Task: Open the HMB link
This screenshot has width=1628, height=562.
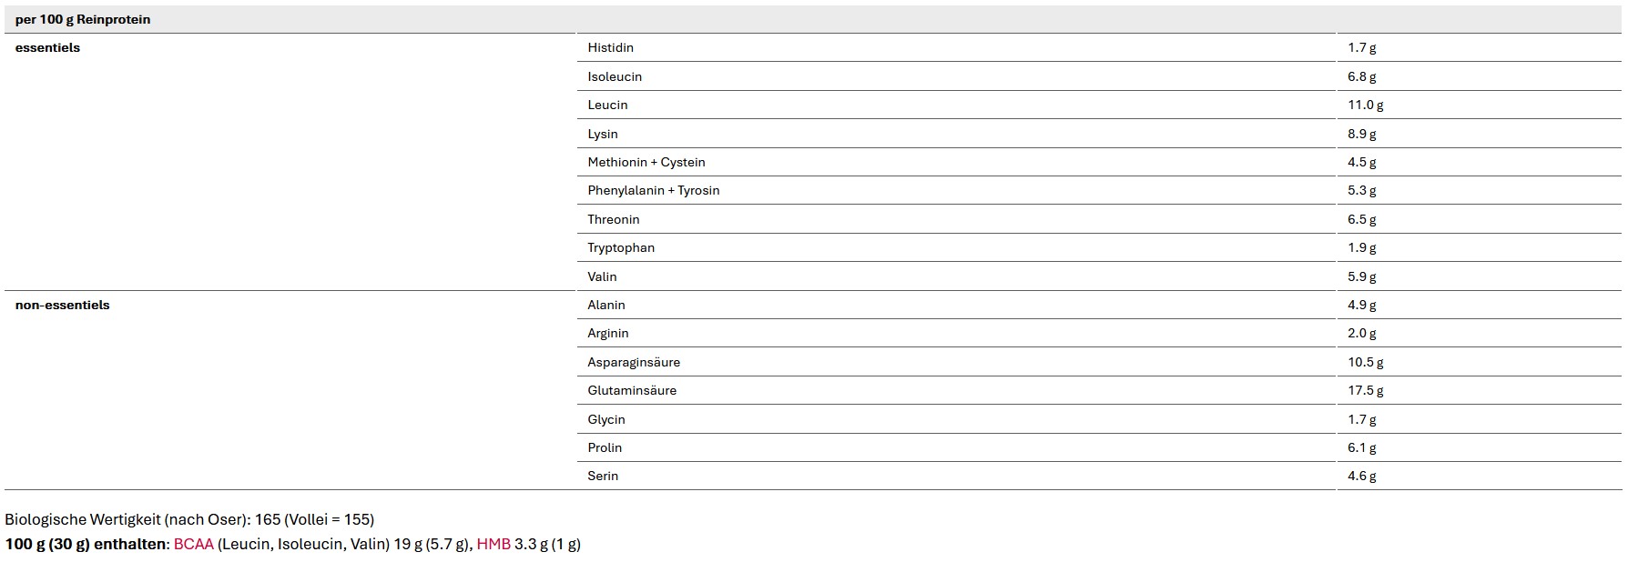Action: (x=493, y=544)
